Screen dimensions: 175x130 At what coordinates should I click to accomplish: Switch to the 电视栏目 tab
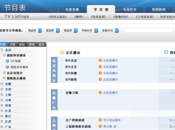[130, 10]
